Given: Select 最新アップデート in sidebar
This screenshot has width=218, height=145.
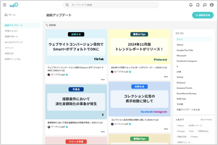Looking at the screenshot, I should click(x=21, y=25).
